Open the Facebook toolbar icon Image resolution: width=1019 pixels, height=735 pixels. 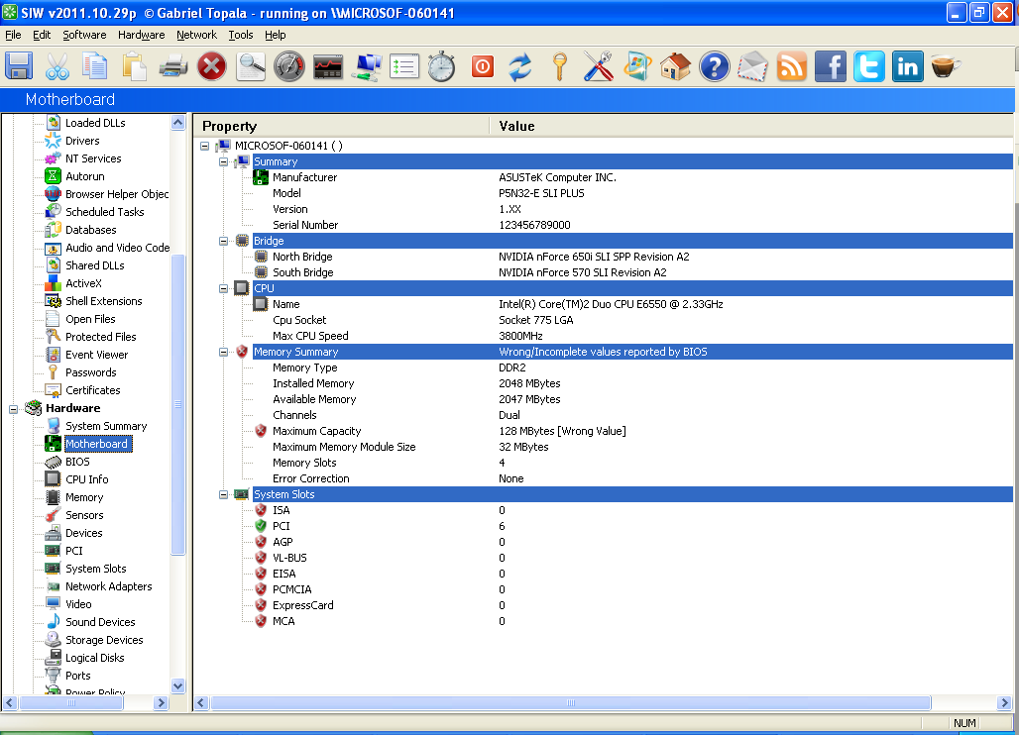click(831, 66)
